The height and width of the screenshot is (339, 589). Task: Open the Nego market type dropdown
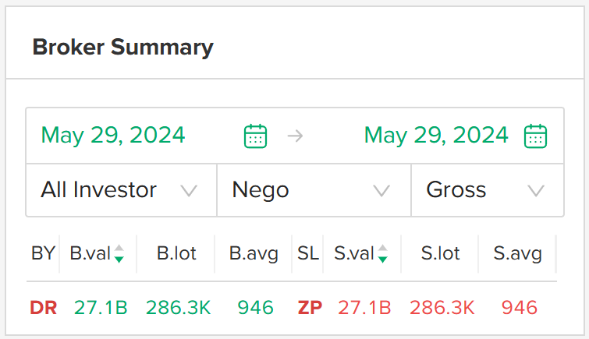314,190
